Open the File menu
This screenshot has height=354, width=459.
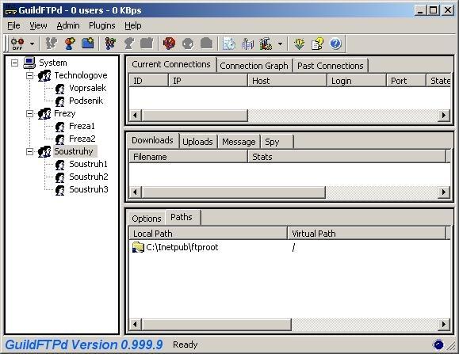coord(13,25)
